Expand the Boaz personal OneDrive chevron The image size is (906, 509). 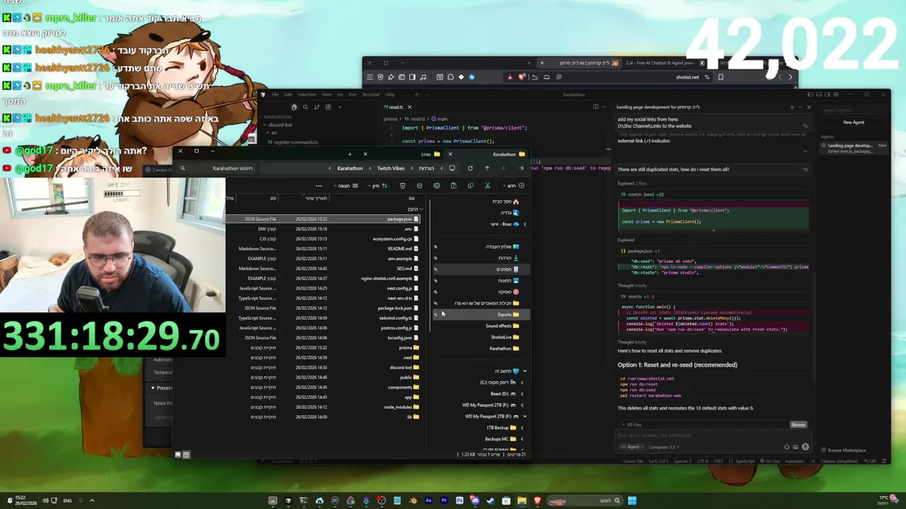[524, 224]
